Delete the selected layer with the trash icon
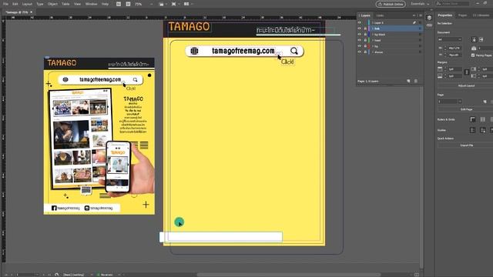 (416, 81)
